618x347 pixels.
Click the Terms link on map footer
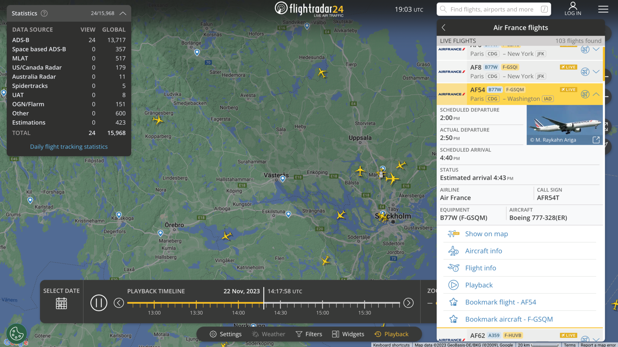click(x=570, y=345)
